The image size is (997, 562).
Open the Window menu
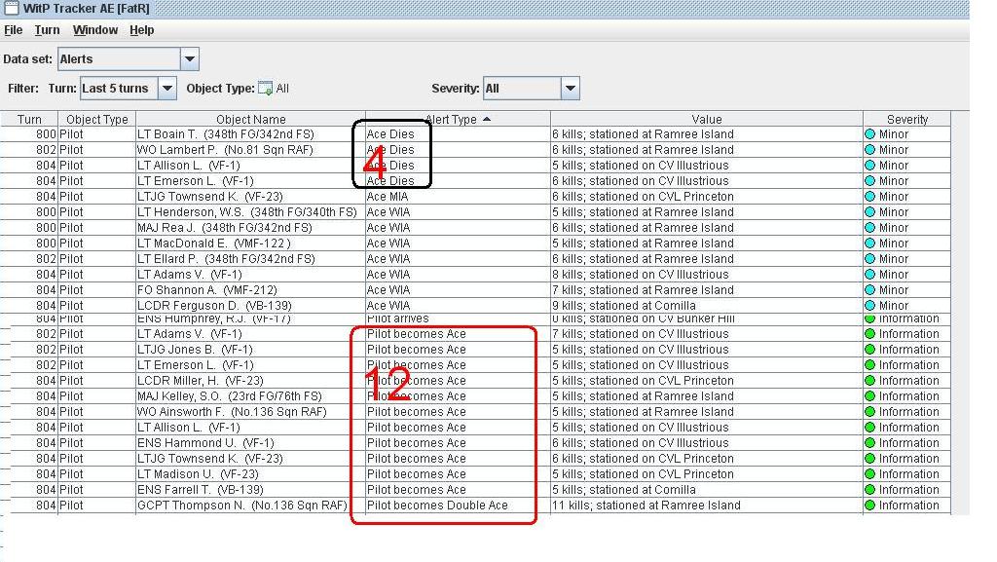(x=95, y=30)
